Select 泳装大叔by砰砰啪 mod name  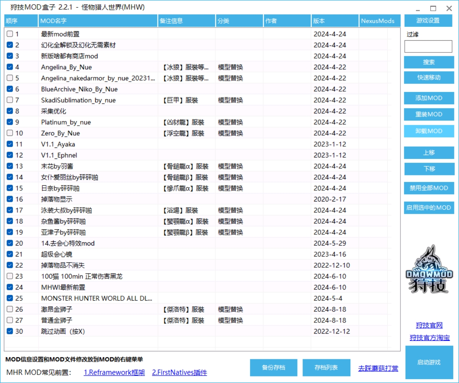tap(67, 210)
